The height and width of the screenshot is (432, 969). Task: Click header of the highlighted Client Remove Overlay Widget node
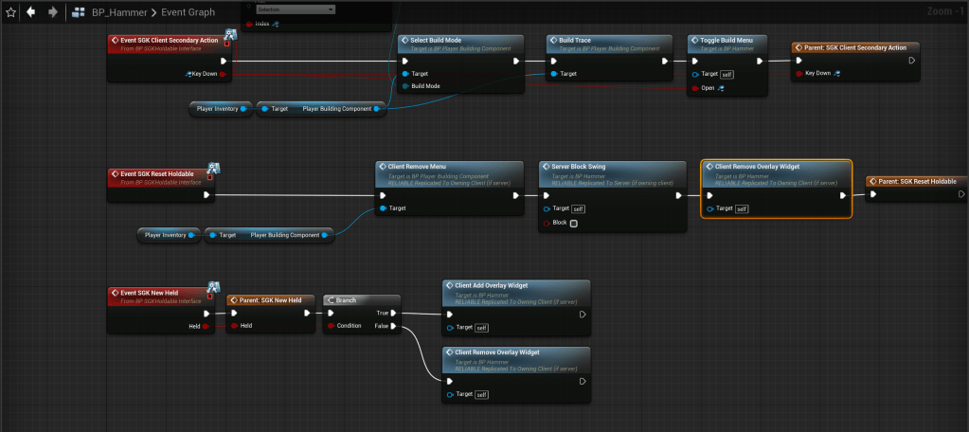click(x=776, y=174)
